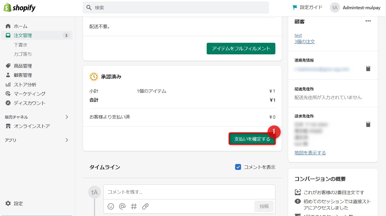Open the ストア分析 bar chart icon
Image resolution: width=386 pixels, height=216 pixels.
(x=8, y=85)
